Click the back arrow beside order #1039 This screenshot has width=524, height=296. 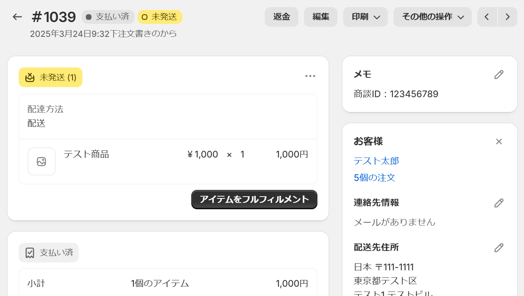17,17
